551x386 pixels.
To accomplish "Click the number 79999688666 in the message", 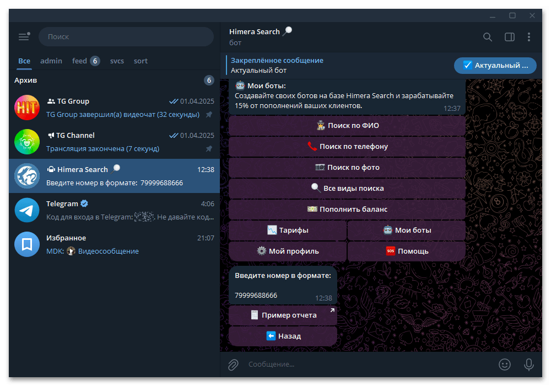I will click(x=256, y=296).
